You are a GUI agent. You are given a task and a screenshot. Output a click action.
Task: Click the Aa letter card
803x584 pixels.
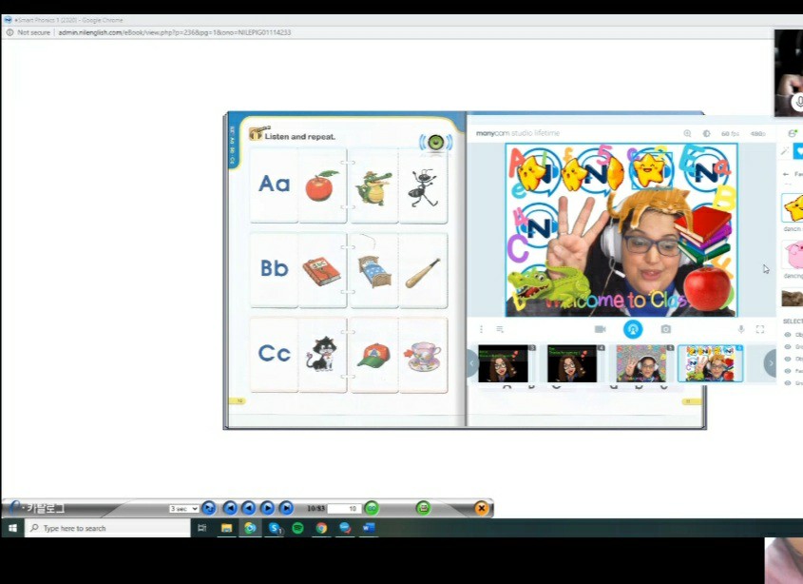click(x=274, y=185)
